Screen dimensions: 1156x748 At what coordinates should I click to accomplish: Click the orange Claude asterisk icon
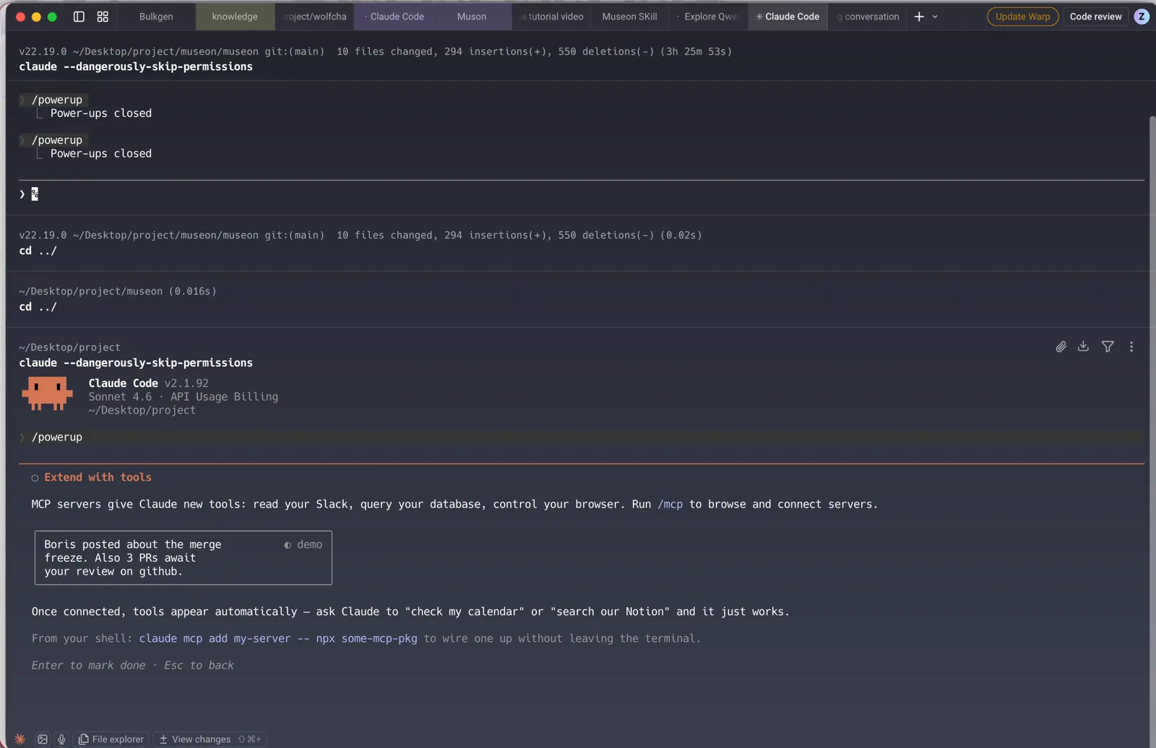[20, 739]
